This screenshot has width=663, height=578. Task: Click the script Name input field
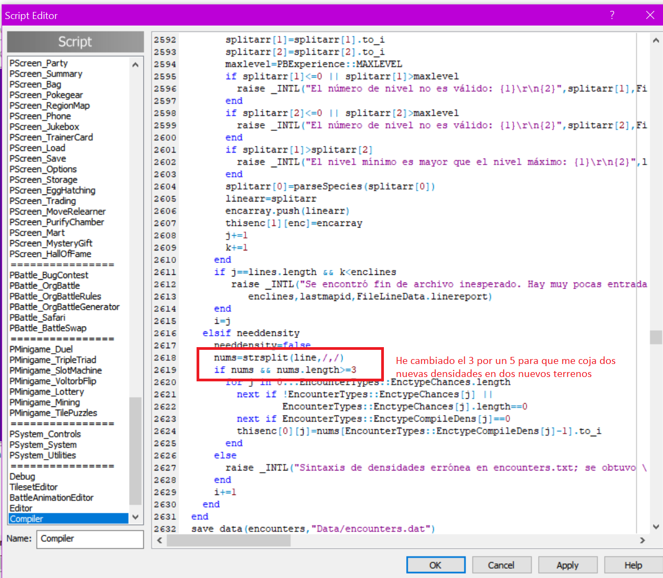tap(90, 538)
